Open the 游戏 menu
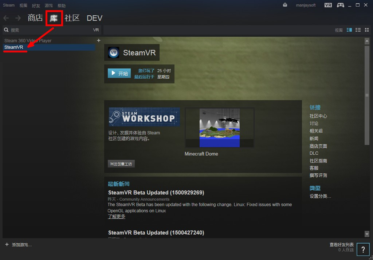 click(x=49, y=5)
